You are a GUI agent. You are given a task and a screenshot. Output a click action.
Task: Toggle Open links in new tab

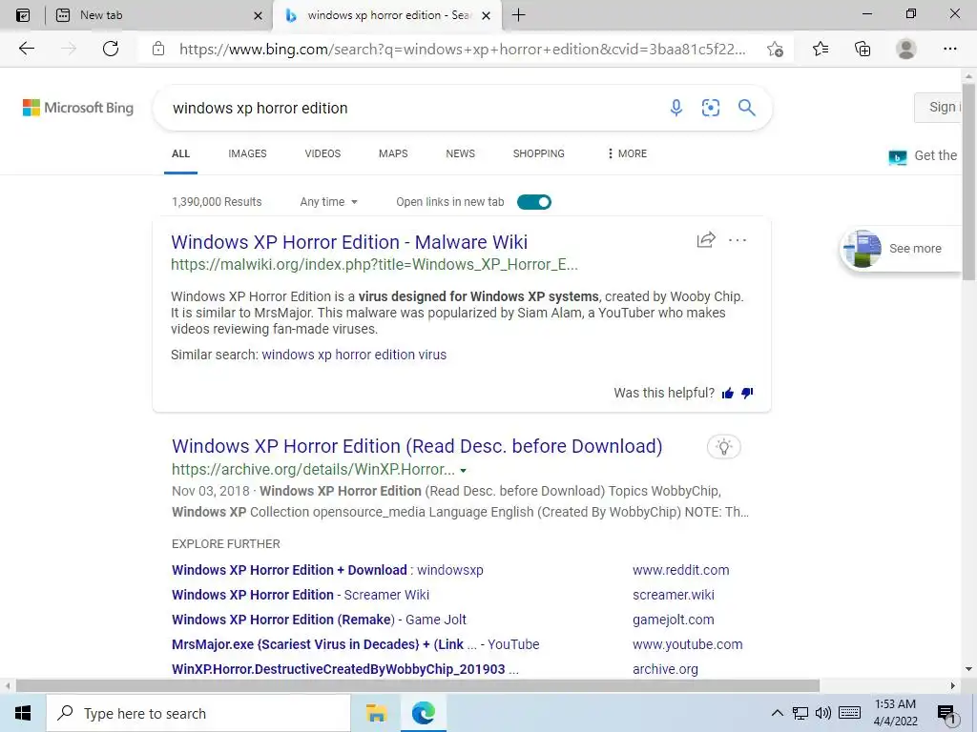point(534,202)
